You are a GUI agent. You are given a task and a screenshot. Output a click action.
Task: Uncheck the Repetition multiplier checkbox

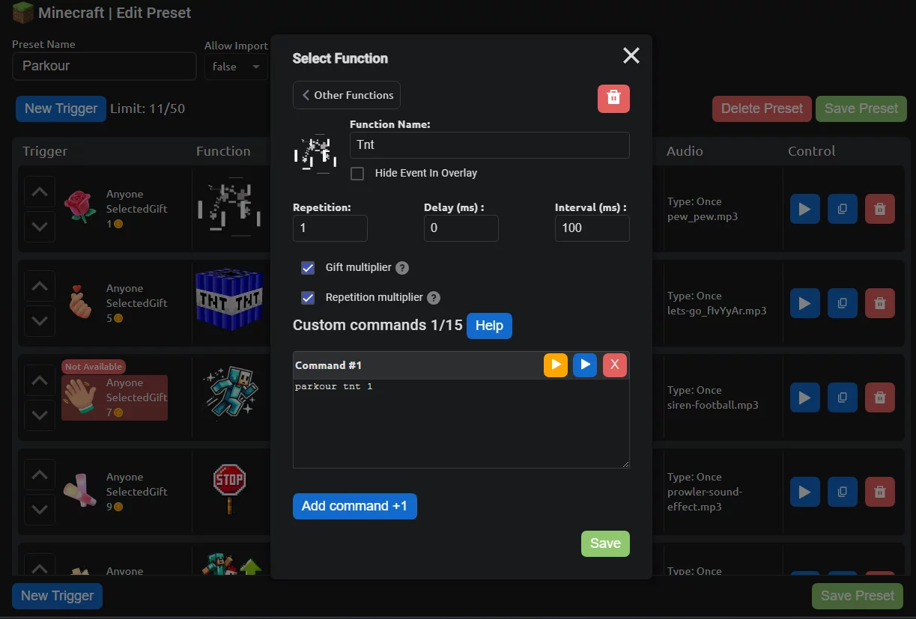tap(308, 298)
